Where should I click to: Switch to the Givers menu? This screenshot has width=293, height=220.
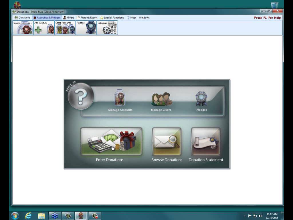click(69, 18)
